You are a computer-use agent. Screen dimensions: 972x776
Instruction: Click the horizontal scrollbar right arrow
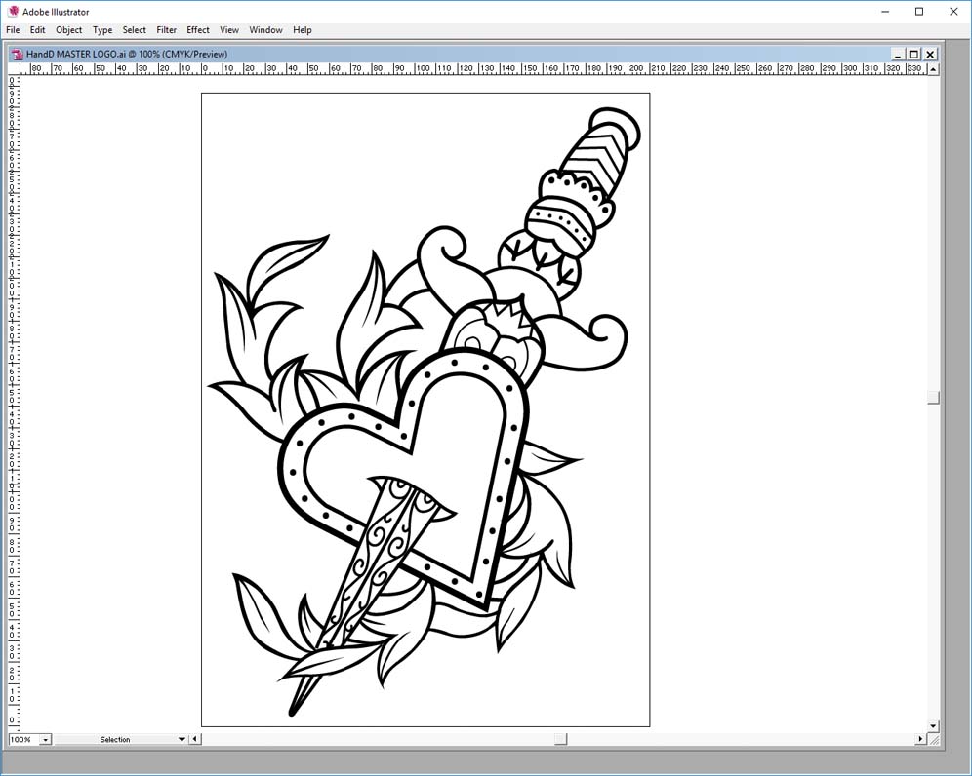tap(920, 739)
